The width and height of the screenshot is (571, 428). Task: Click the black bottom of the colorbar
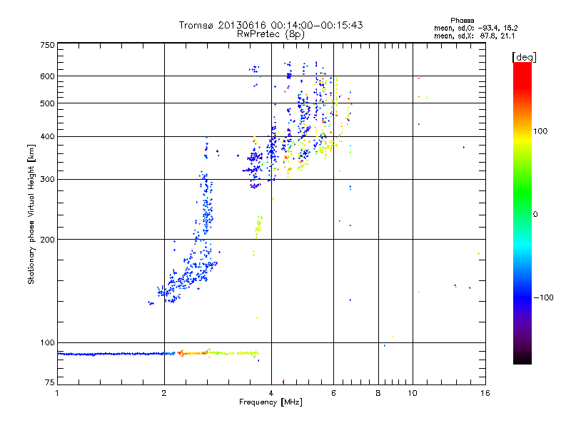coord(522,359)
